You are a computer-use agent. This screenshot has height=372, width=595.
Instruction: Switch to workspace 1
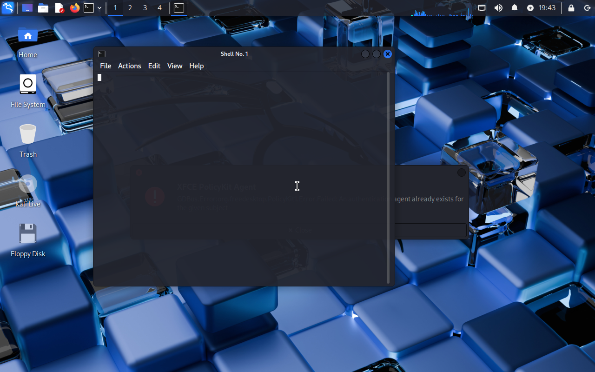point(115,8)
